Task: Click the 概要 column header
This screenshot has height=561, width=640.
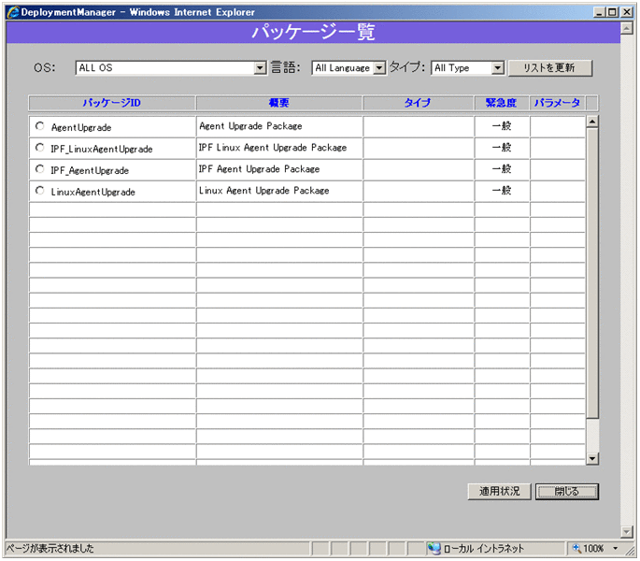Action: [279, 103]
